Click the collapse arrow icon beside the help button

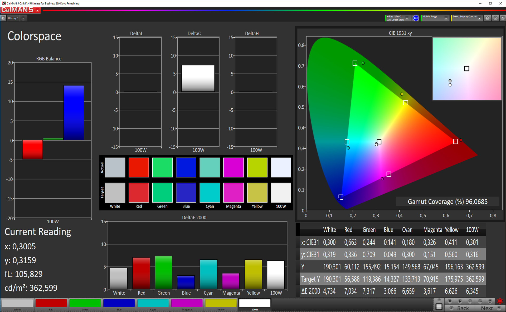503,18
